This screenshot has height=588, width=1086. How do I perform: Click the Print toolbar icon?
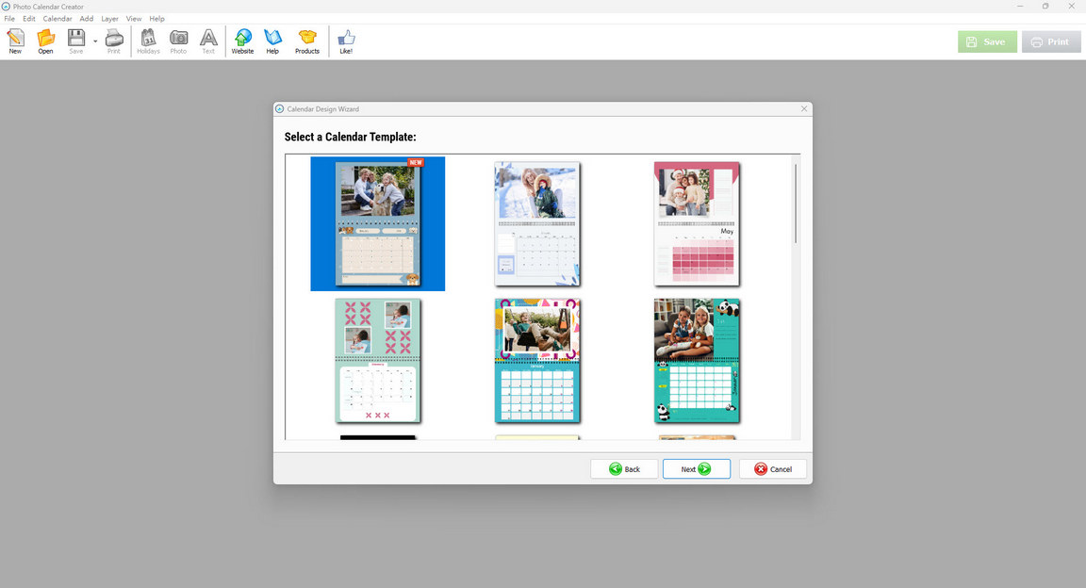pyautogui.click(x=114, y=41)
